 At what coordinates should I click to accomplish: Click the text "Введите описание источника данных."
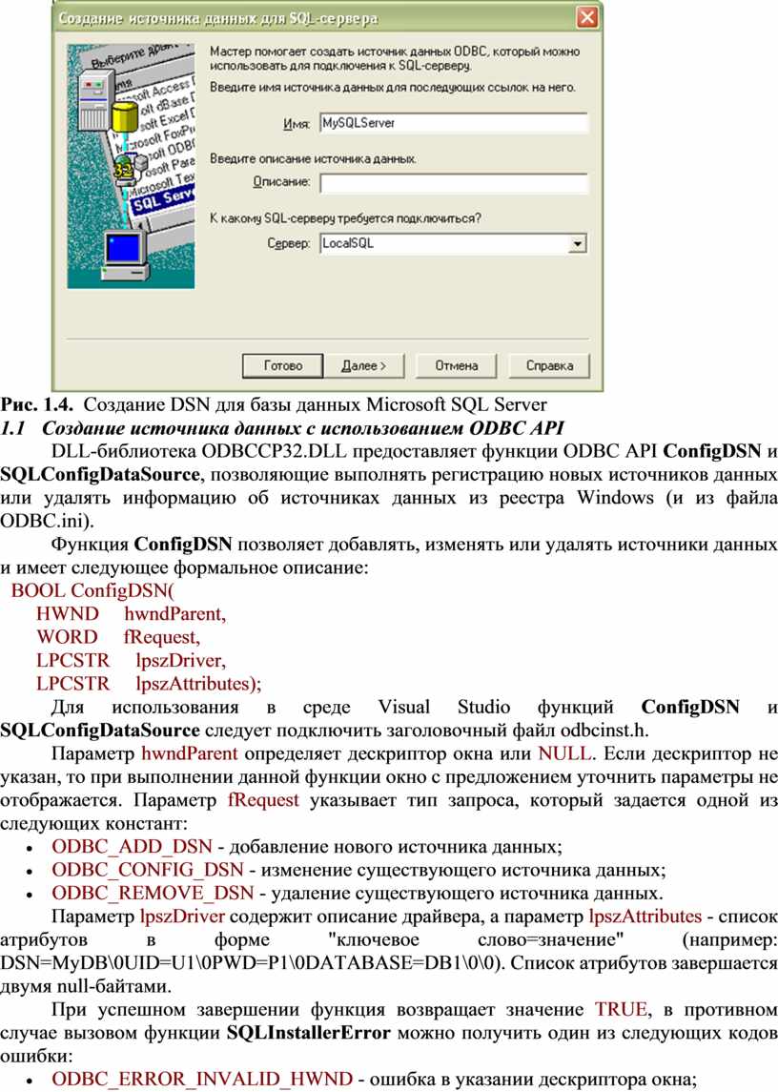click(314, 158)
